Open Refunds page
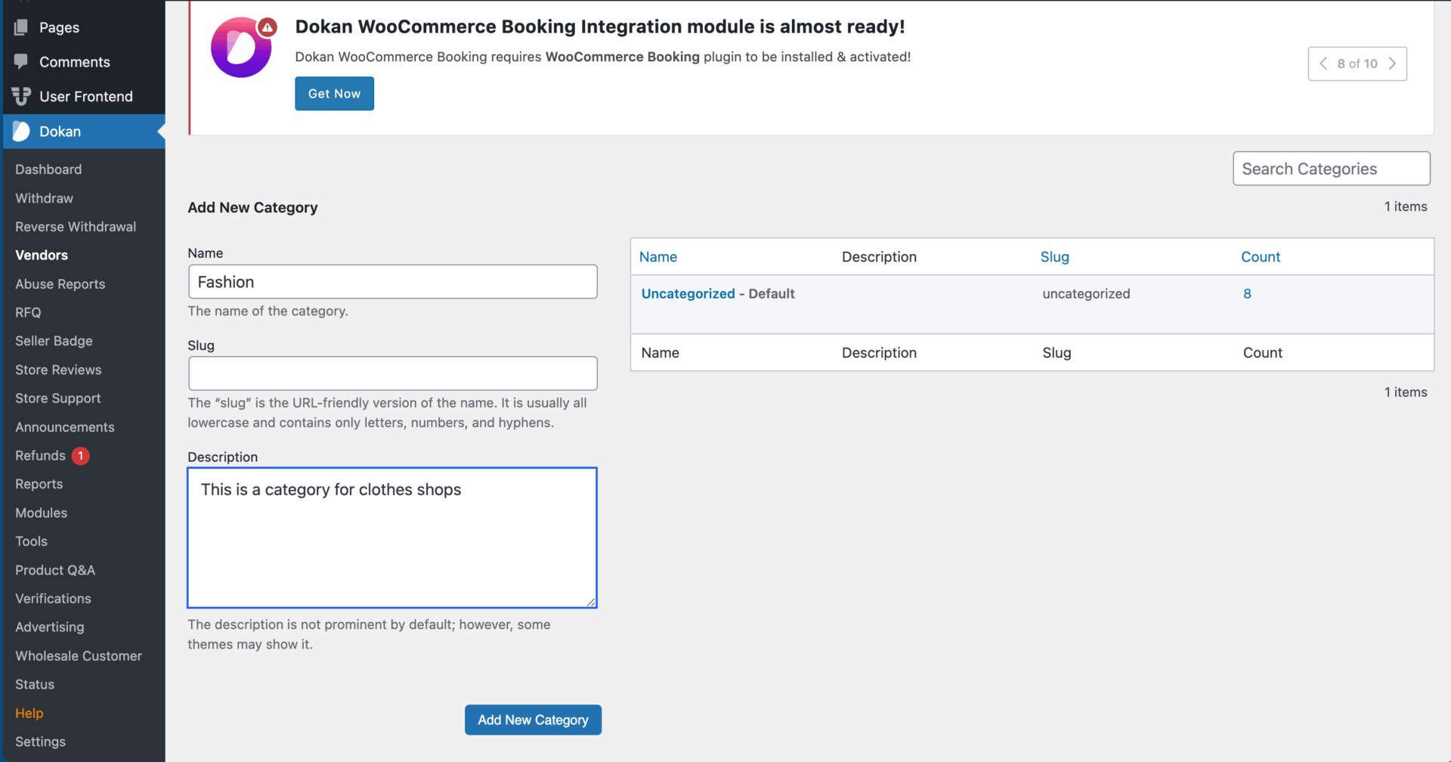1451x762 pixels. coord(40,456)
